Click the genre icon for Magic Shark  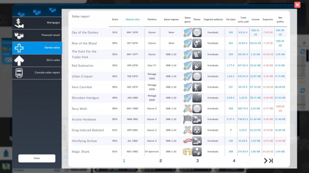click(188, 151)
